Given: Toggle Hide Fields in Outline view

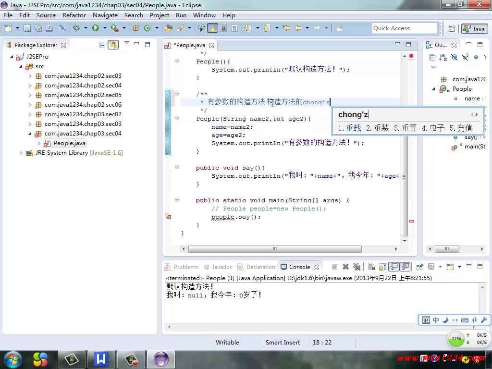Looking at the screenshot, I should point(454,57).
